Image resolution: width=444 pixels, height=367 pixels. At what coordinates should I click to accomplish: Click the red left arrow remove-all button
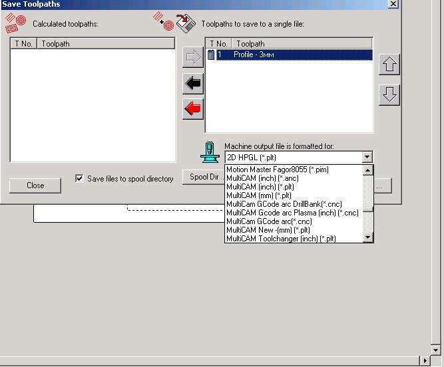point(193,109)
